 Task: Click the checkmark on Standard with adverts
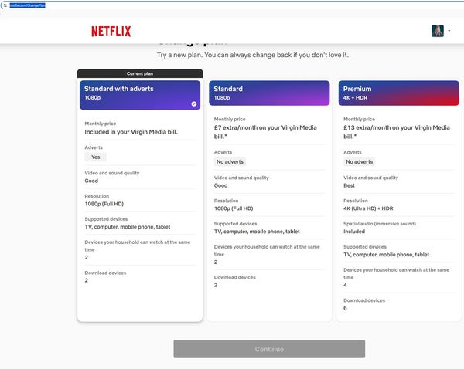click(x=193, y=103)
